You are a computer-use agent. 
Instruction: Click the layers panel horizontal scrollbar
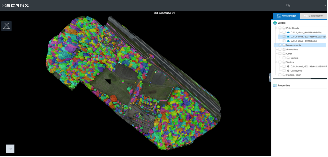(292, 78)
